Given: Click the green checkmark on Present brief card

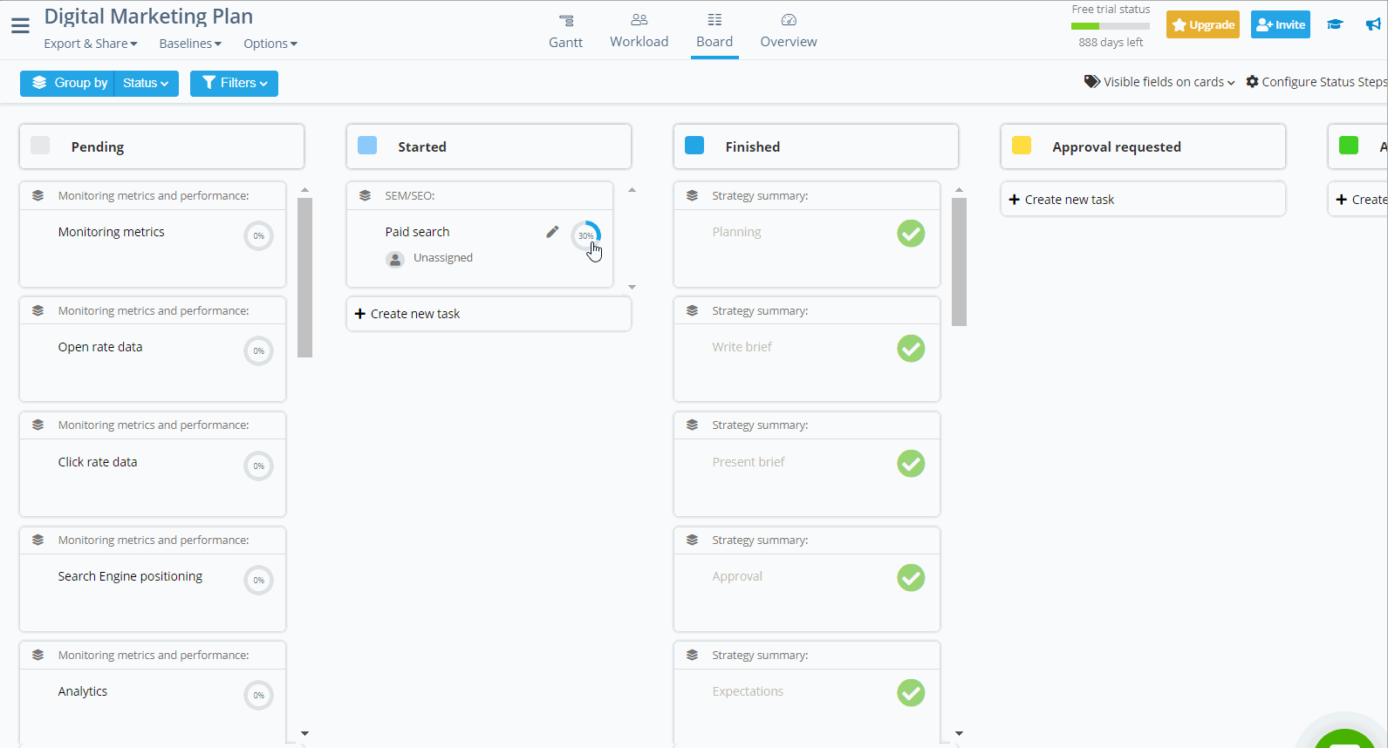Looking at the screenshot, I should 911,464.
